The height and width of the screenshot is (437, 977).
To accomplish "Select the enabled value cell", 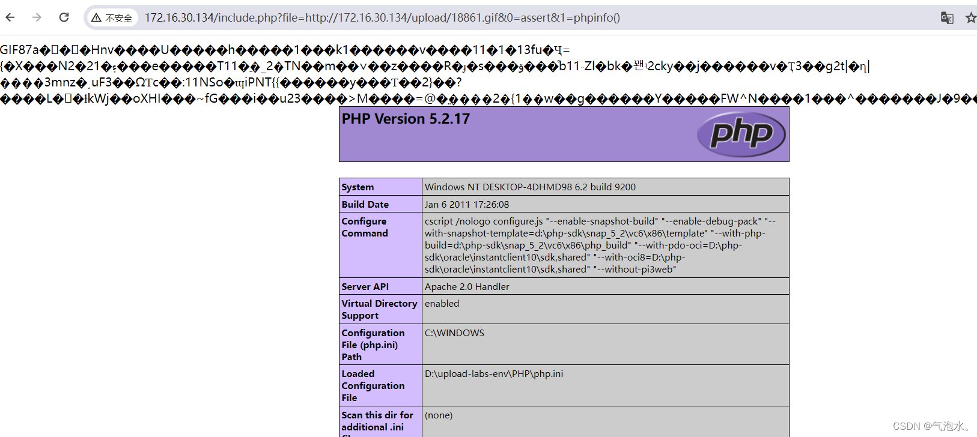I will [x=606, y=309].
